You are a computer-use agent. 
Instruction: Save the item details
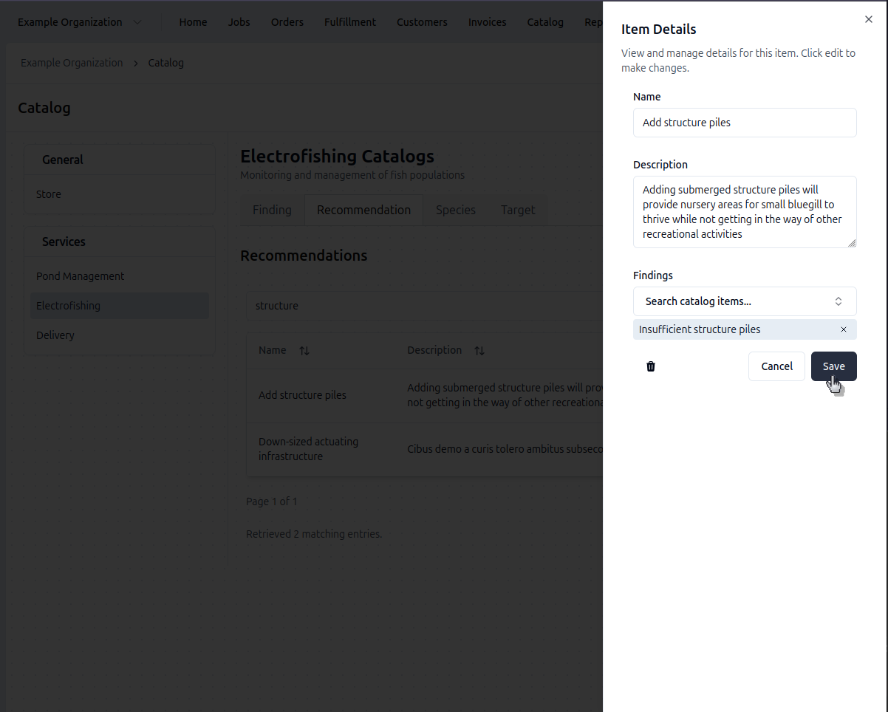[x=833, y=366]
